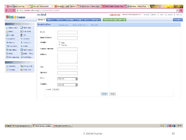Select the Percent field type
The width and height of the screenshot is (186, 140).
tap(12, 43)
